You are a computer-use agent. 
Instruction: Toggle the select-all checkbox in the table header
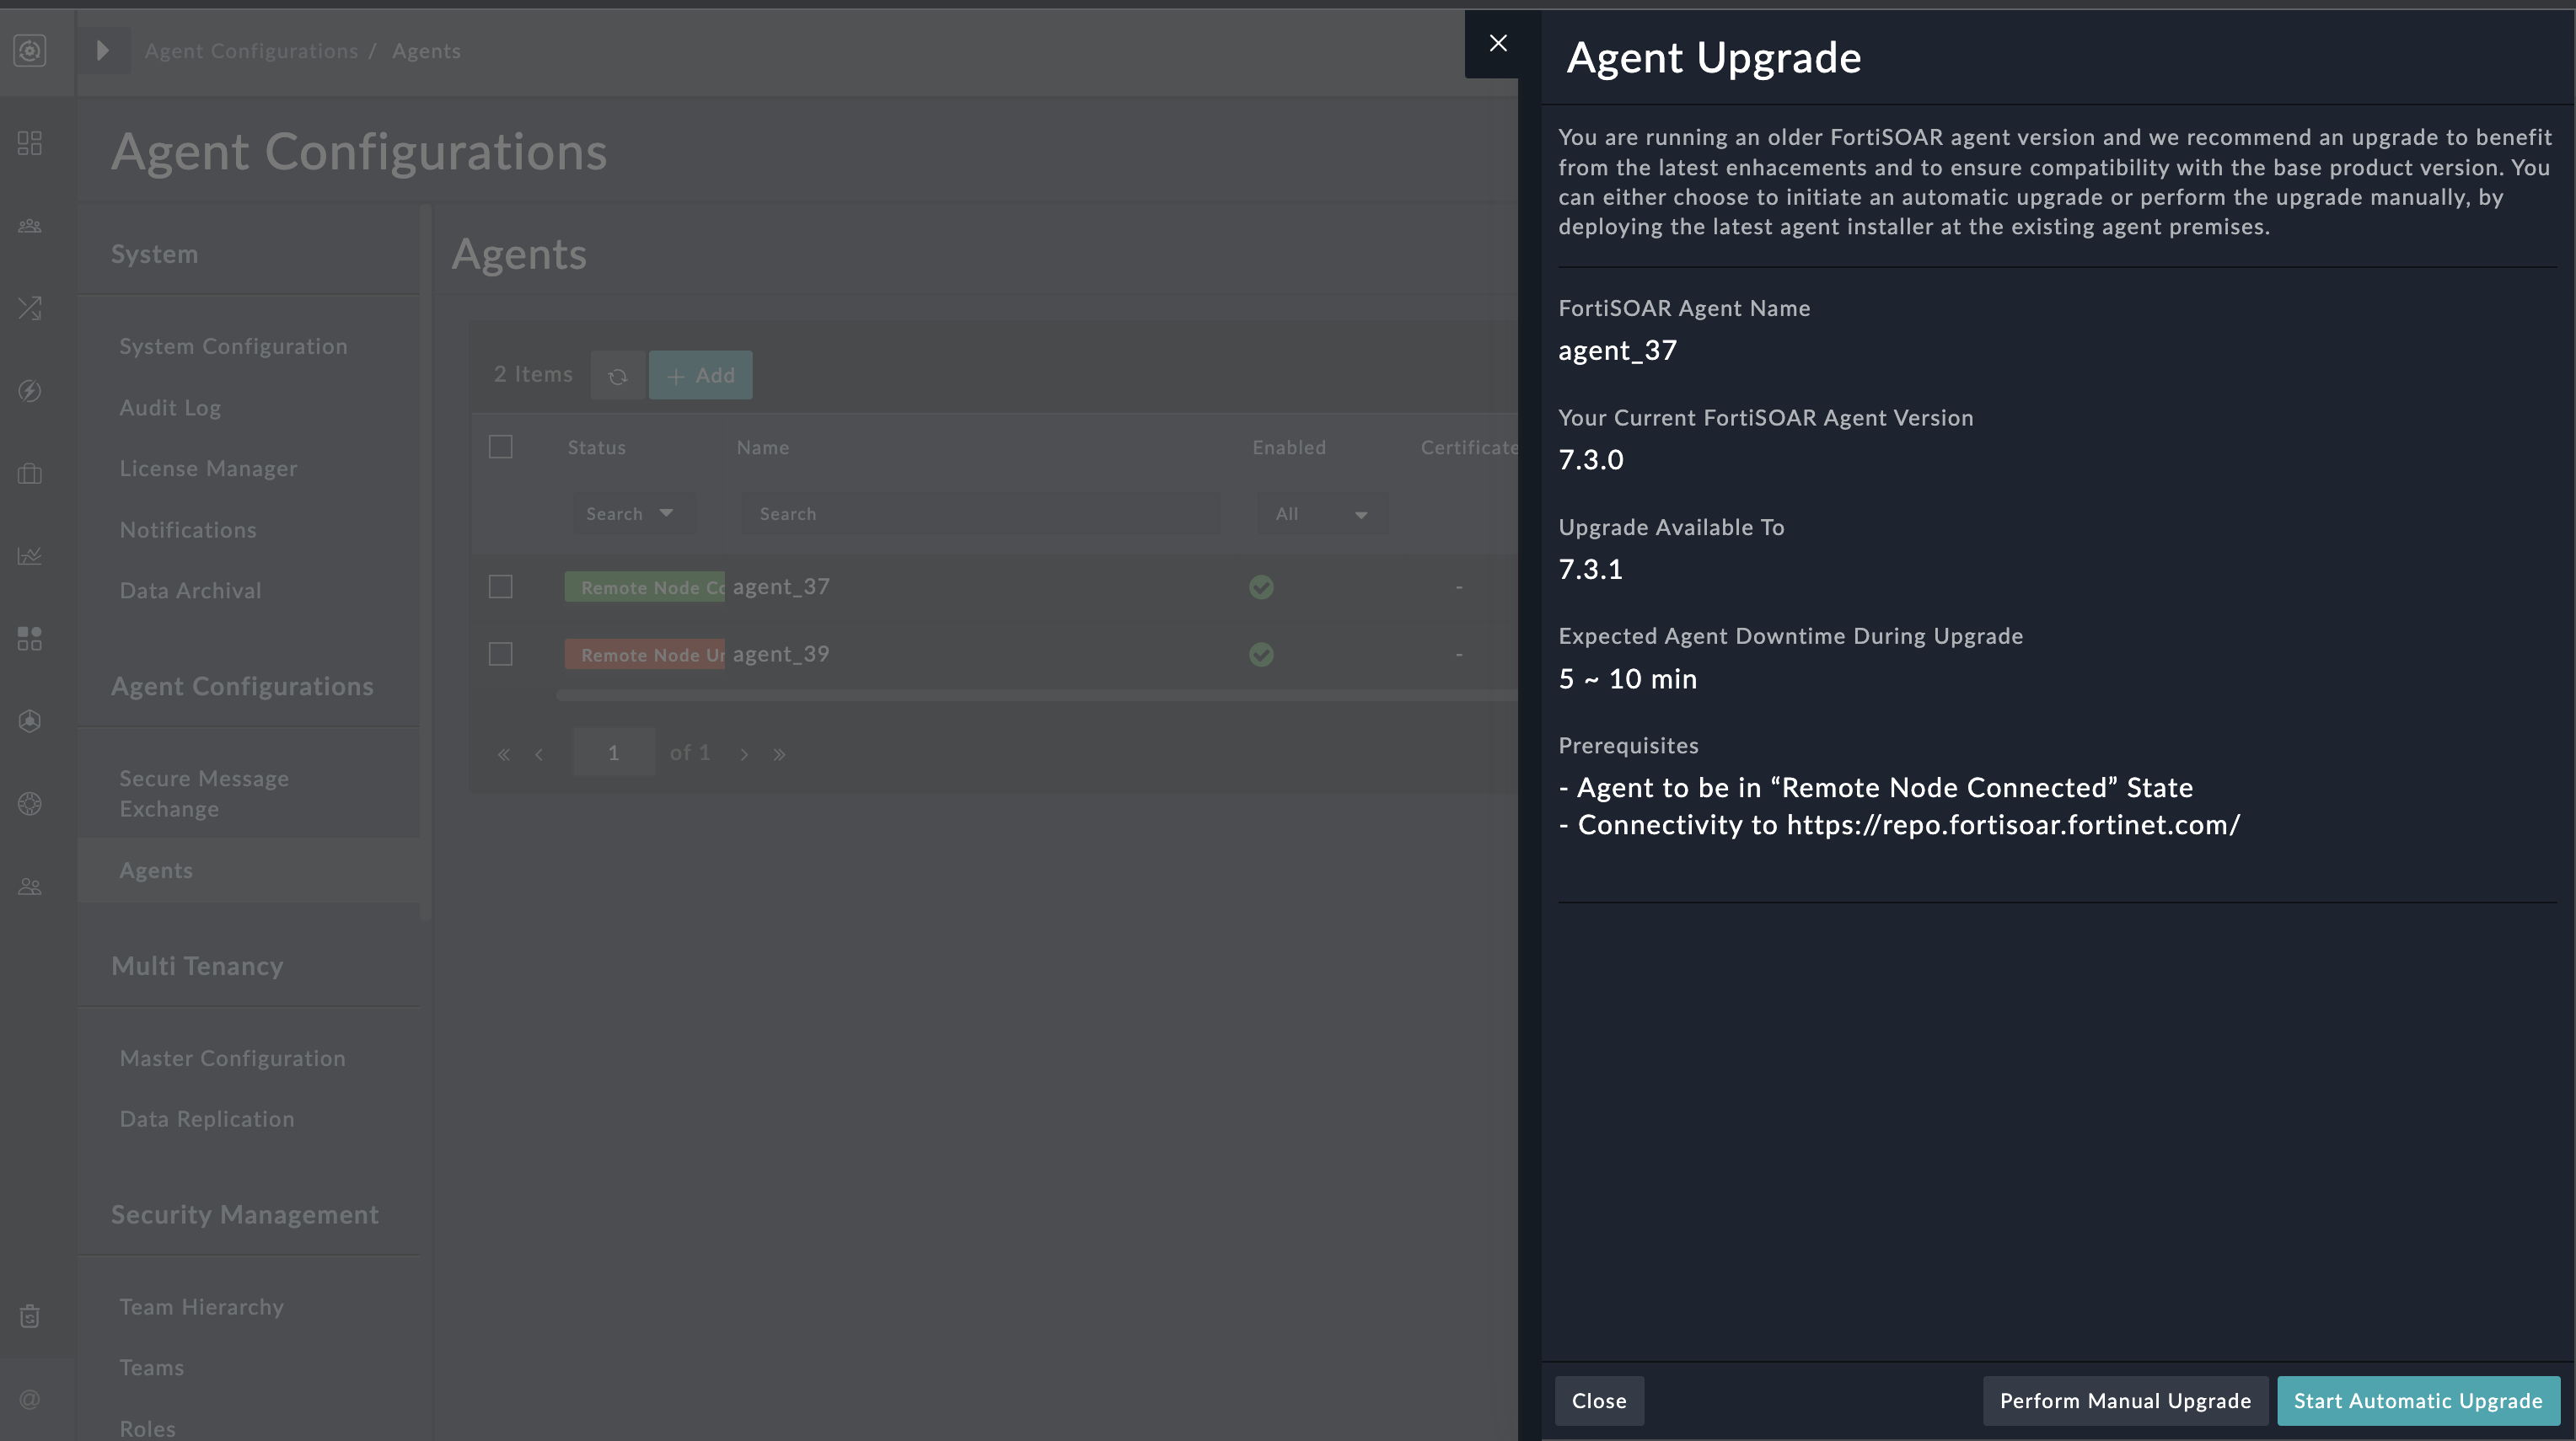tap(500, 447)
